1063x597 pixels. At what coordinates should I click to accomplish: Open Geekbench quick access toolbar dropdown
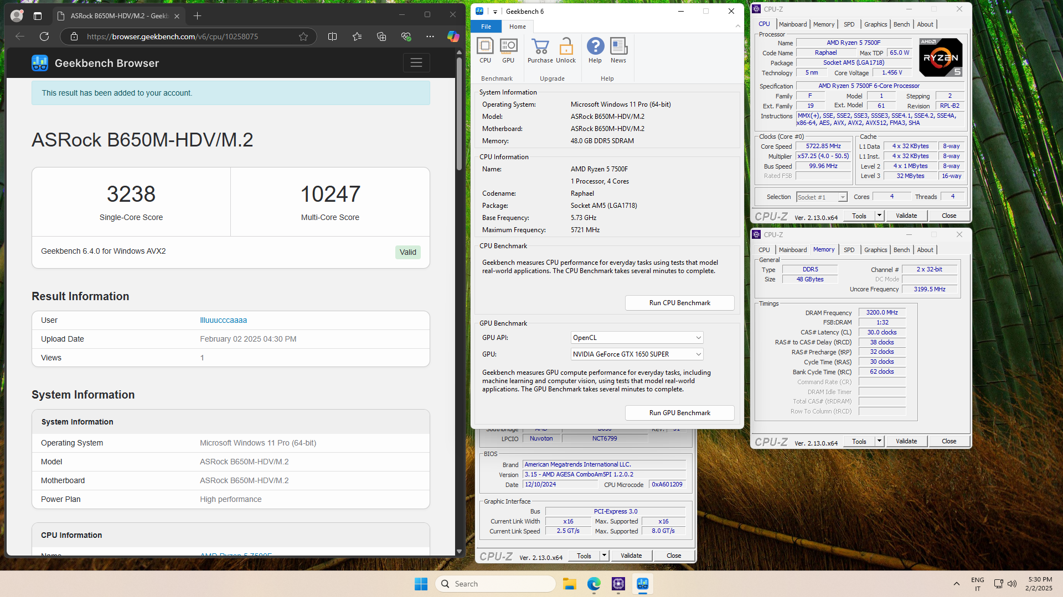point(495,12)
